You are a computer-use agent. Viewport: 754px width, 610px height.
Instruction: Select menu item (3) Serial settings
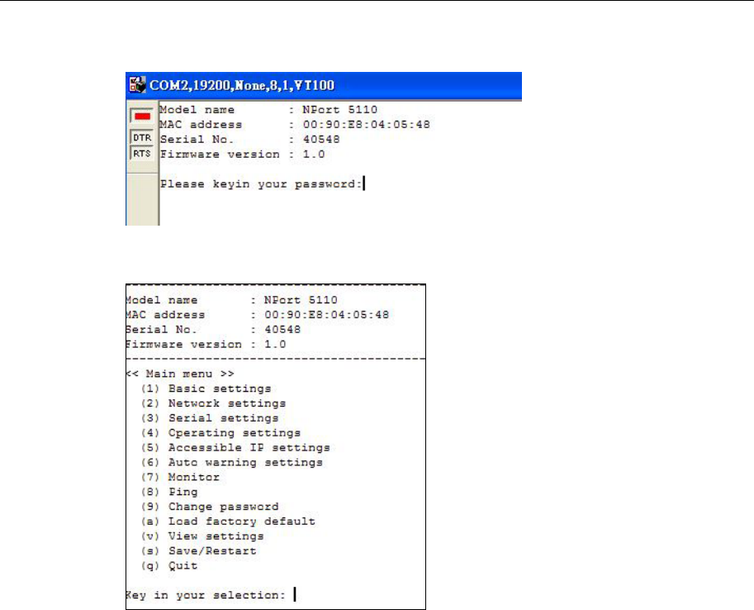[x=210, y=418]
